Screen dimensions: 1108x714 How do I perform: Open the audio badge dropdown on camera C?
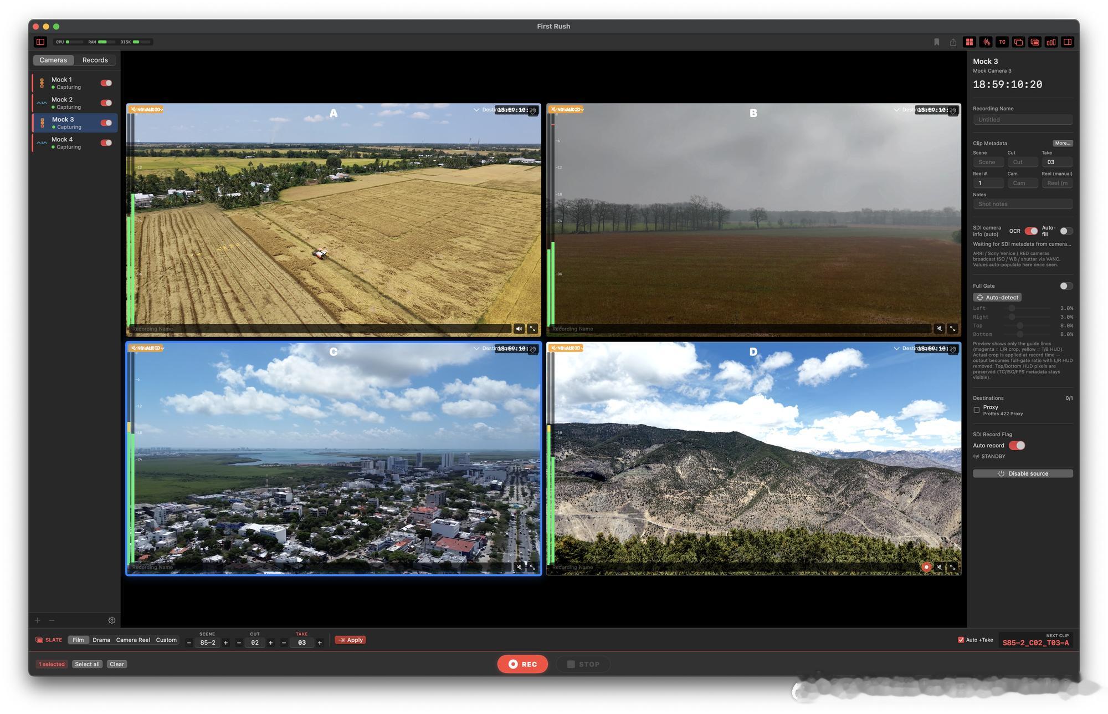click(x=147, y=348)
